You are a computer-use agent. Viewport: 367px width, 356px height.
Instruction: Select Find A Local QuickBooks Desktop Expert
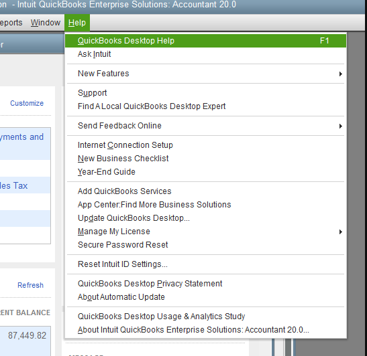point(205,106)
